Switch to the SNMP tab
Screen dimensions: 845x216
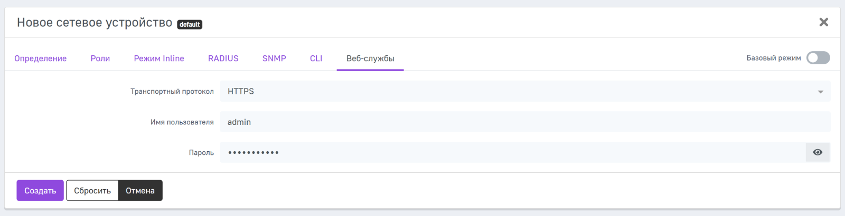click(x=274, y=58)
